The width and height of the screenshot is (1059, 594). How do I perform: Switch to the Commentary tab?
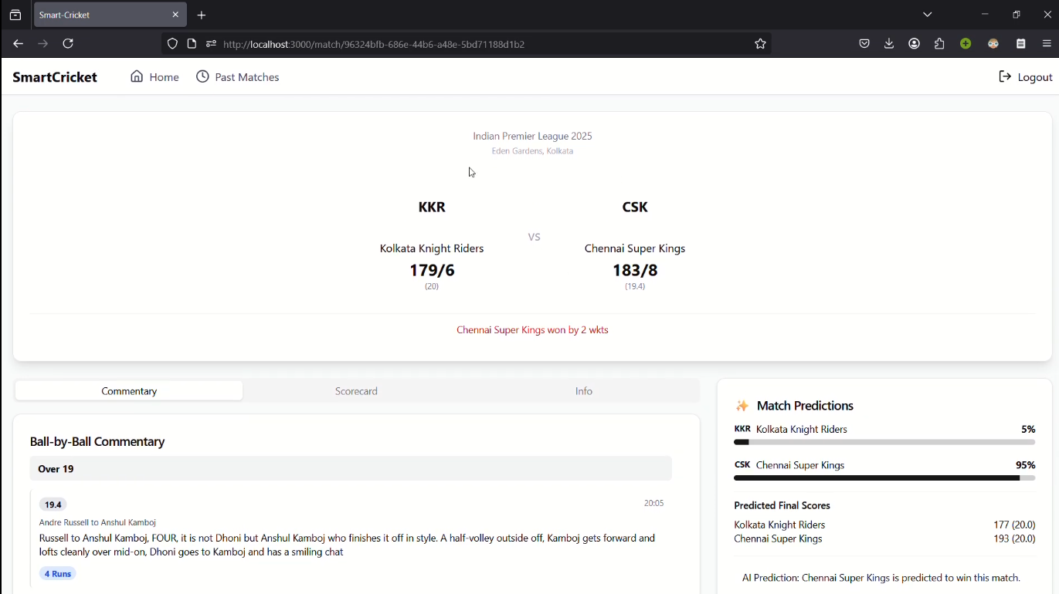(129, 391)
